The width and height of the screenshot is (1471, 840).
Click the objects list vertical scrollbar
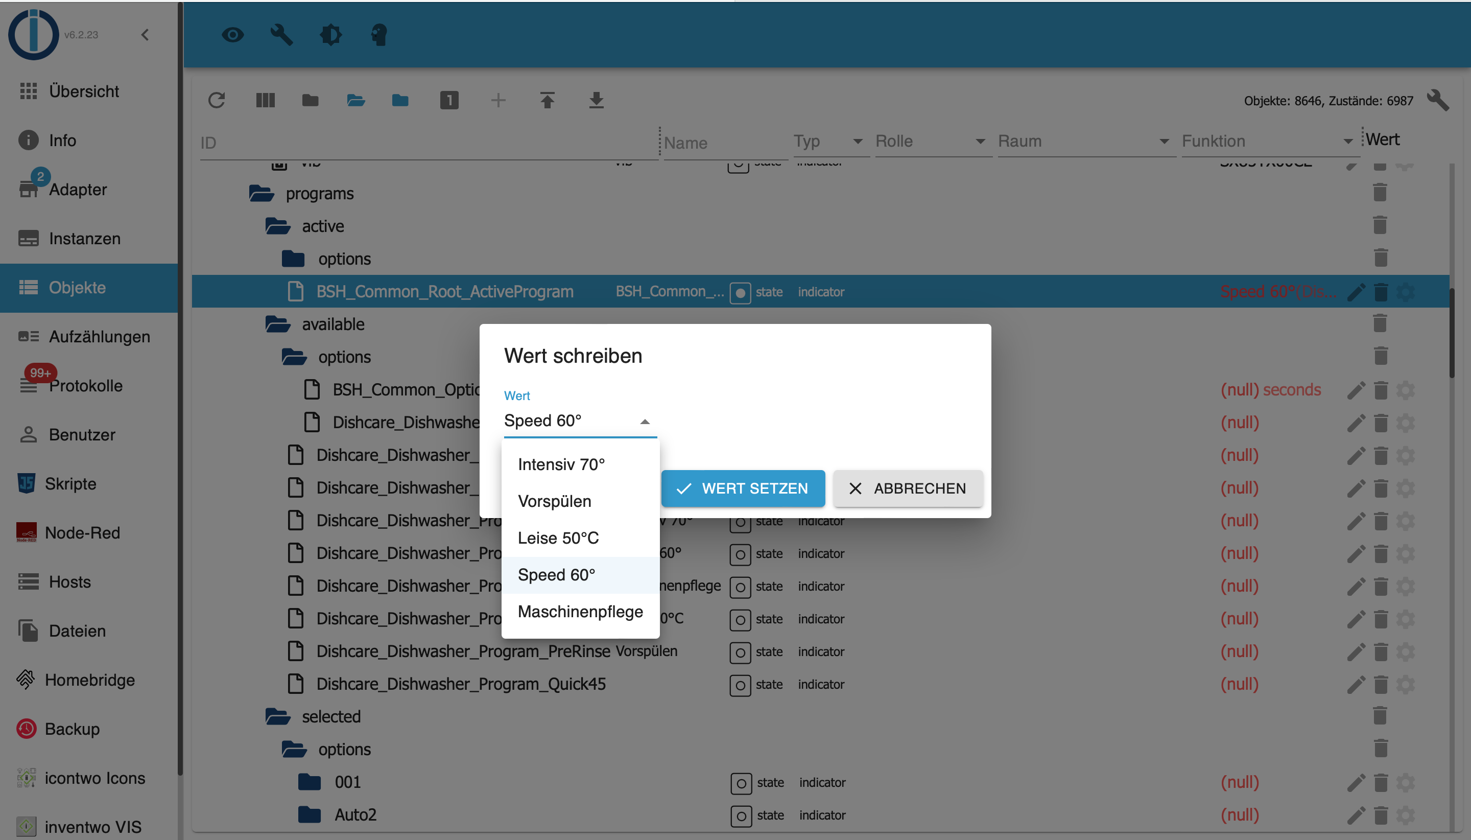1452,333
